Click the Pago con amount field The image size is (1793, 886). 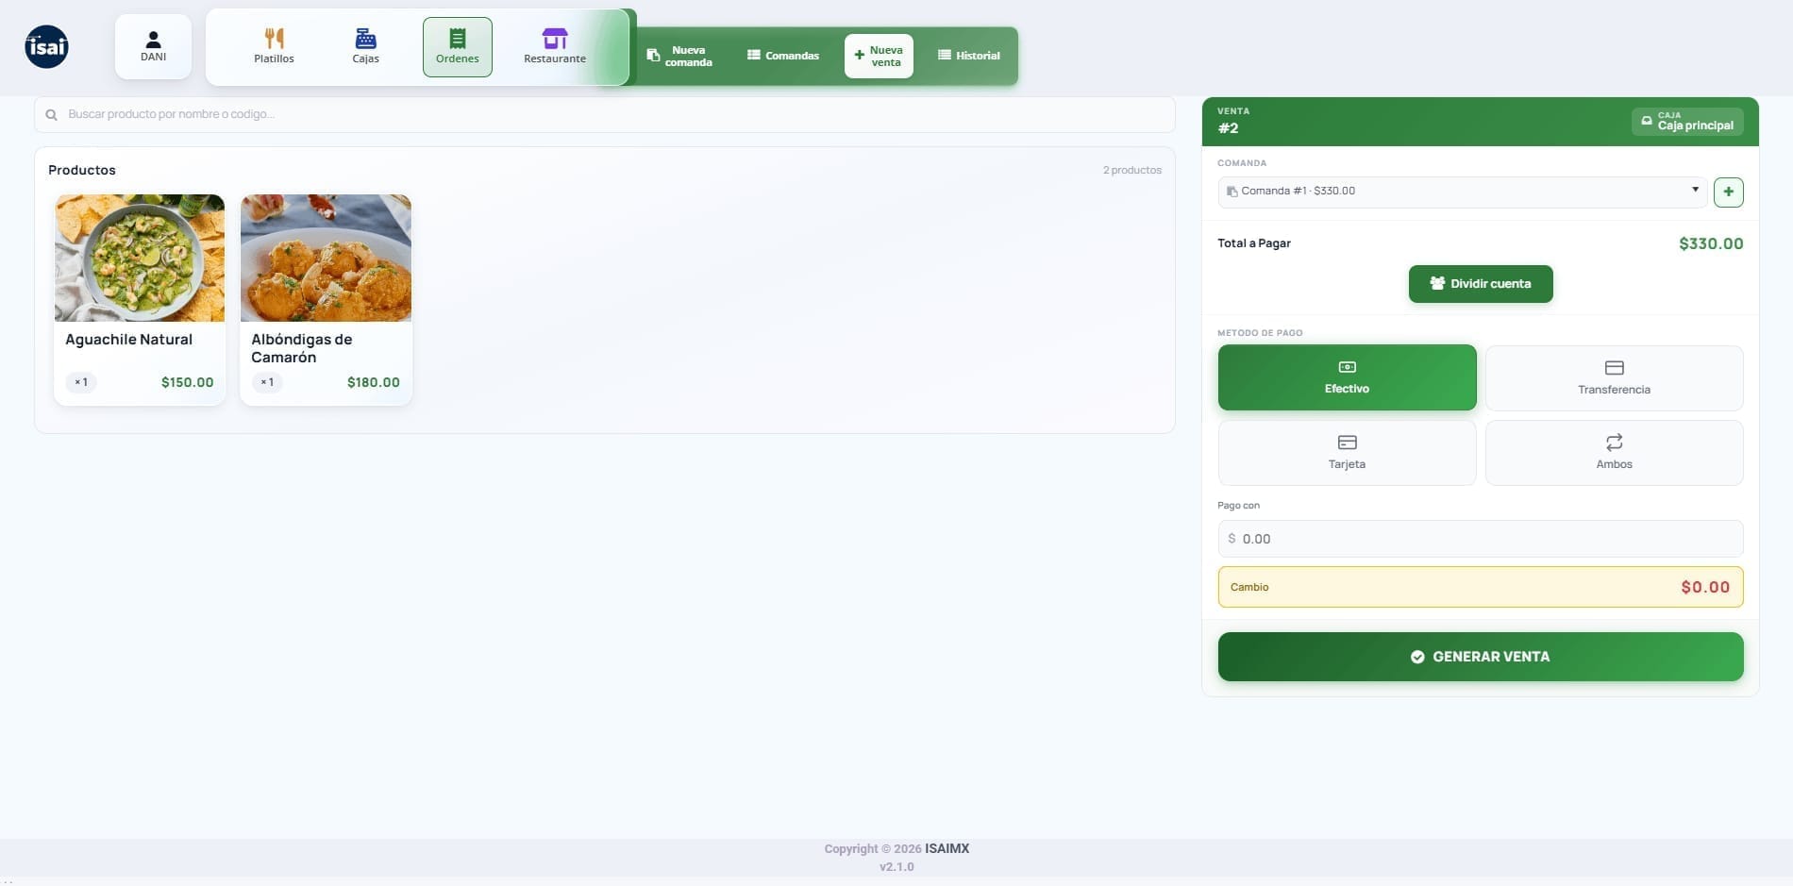(1481, 539)
